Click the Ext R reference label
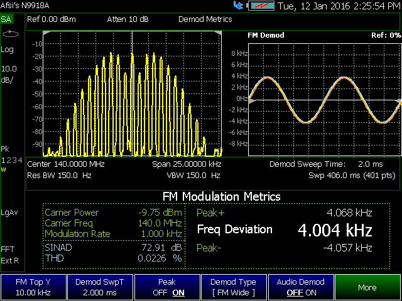The height and width of the screenshot is (301, 402). pos(10,261)
